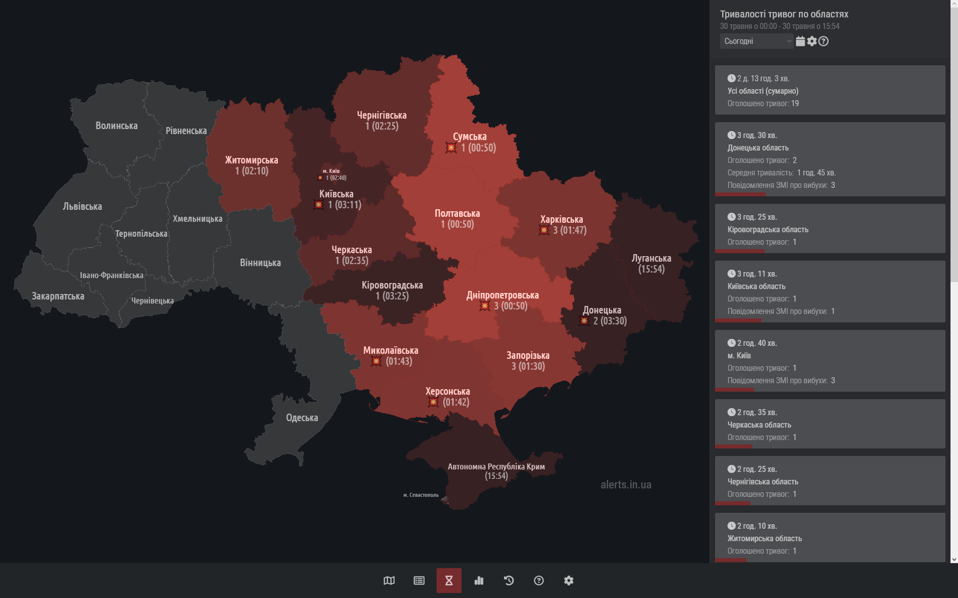Select Усі області summary card
Image resolution: width=958 pixels, height=598 pixels.
click(x=829, y=90)
